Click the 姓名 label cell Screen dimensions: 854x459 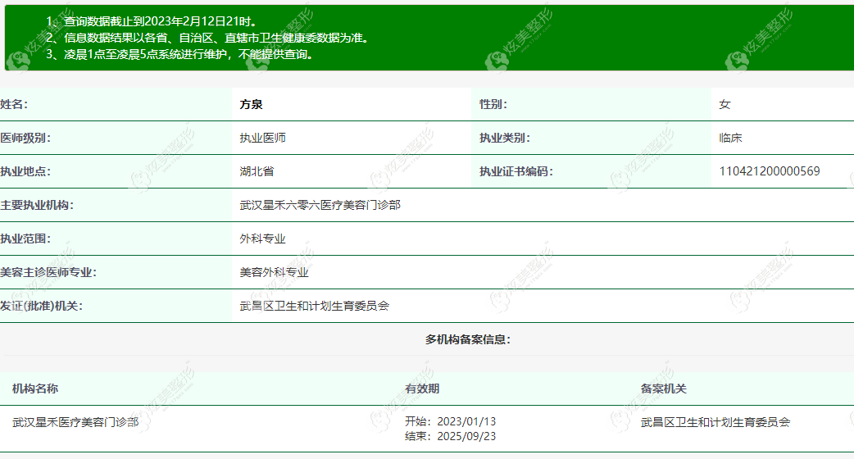[116, 105]
